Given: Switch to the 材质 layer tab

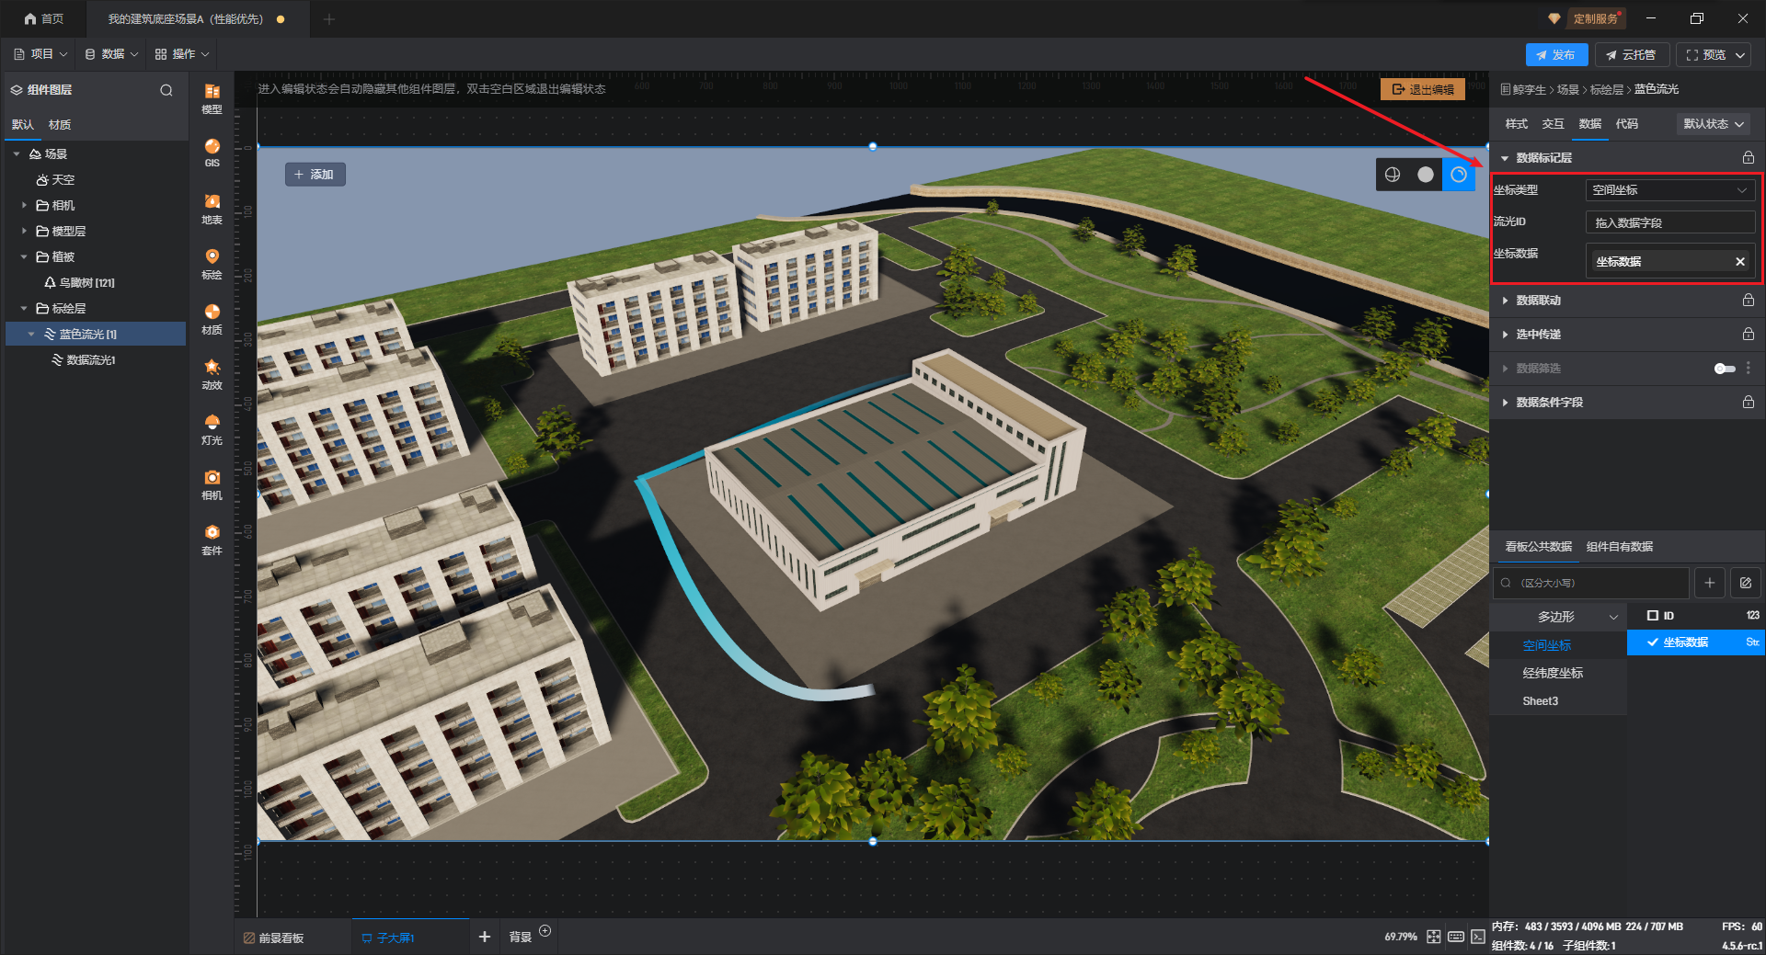Looking at the screenshot, I should pyautogui.click(x=60, y=125).
